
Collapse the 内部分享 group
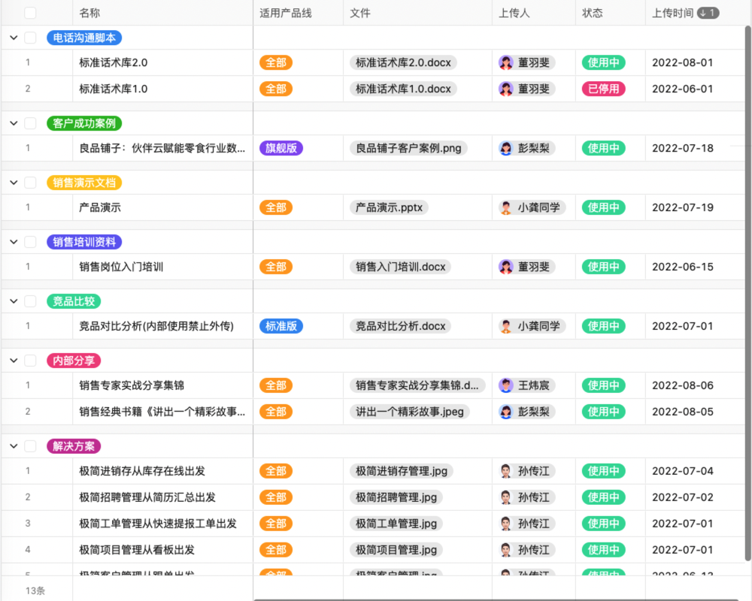[12, 361]
